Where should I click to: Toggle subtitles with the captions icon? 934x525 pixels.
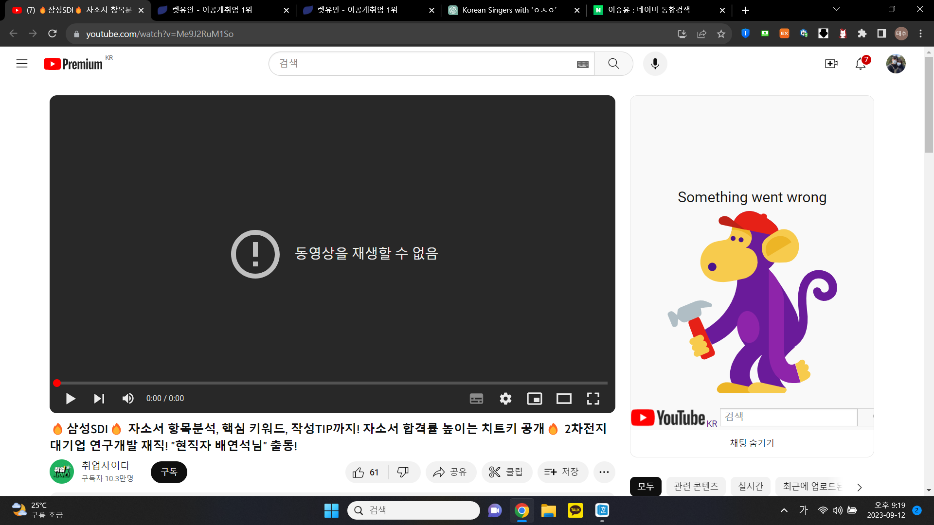tap(476, 399)
